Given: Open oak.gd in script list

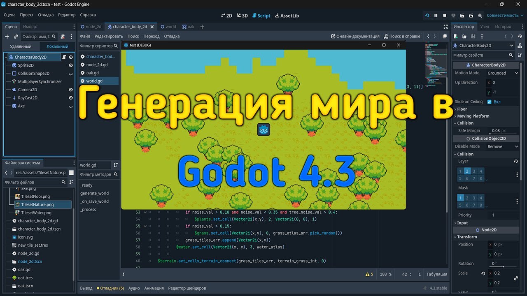Looking at the screenshot, I should point(98,73).
